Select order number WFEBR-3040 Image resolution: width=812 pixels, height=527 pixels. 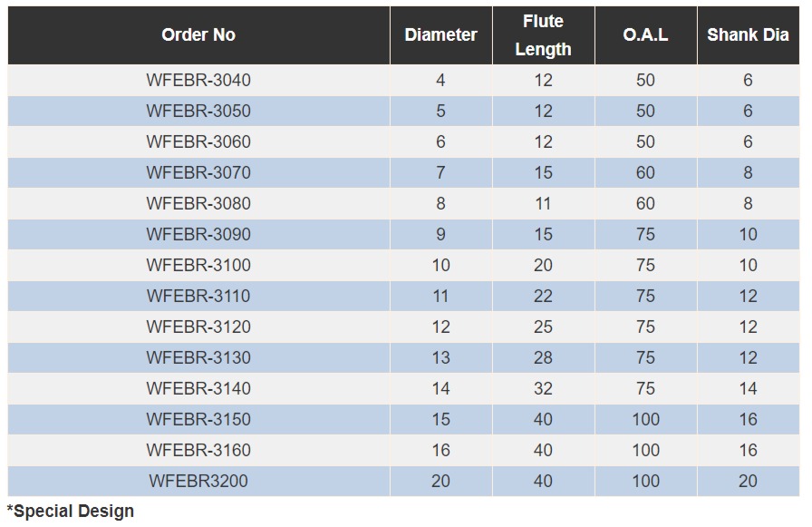tap(198, 81)
